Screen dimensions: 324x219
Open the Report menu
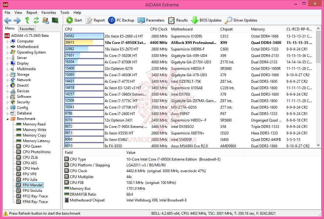point(32,13)
